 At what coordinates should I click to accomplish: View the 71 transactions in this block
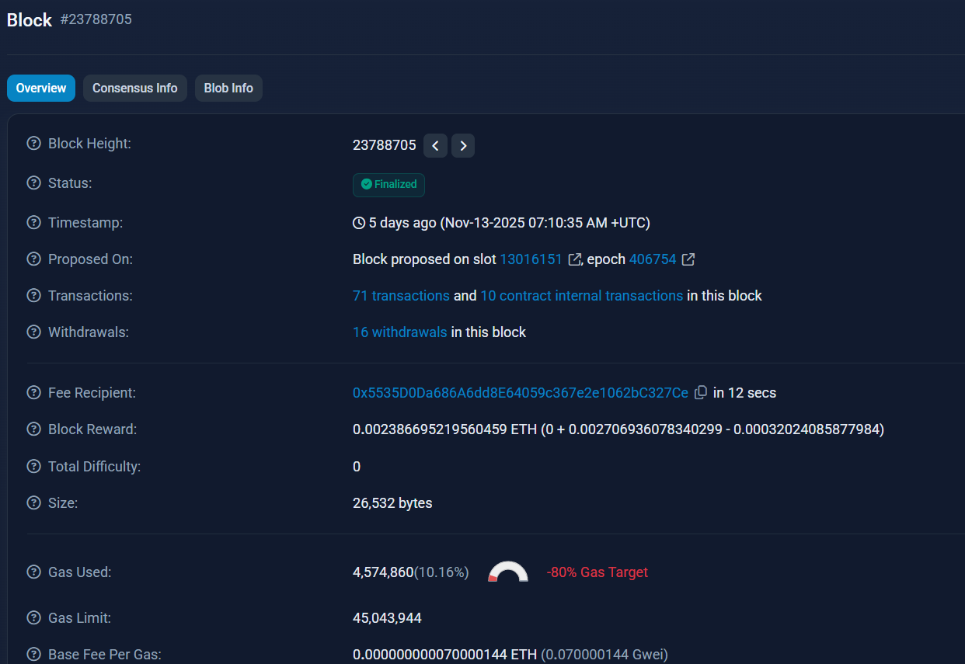(x=400, y=296)
